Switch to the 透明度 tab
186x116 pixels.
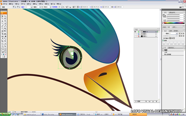pyautogui.click(x=176, y=31)
